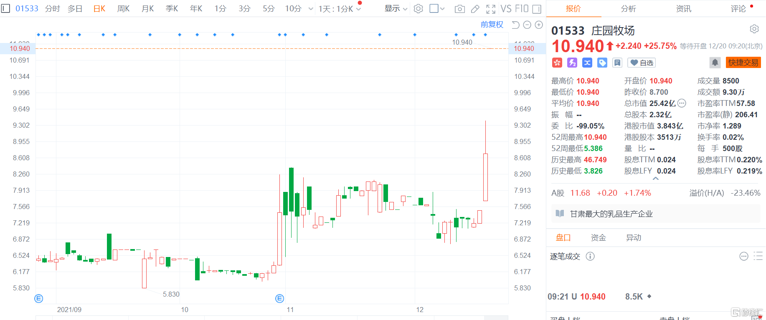Open chart settings gear in toolbar

pyautogui.click(x=419, y=9)
